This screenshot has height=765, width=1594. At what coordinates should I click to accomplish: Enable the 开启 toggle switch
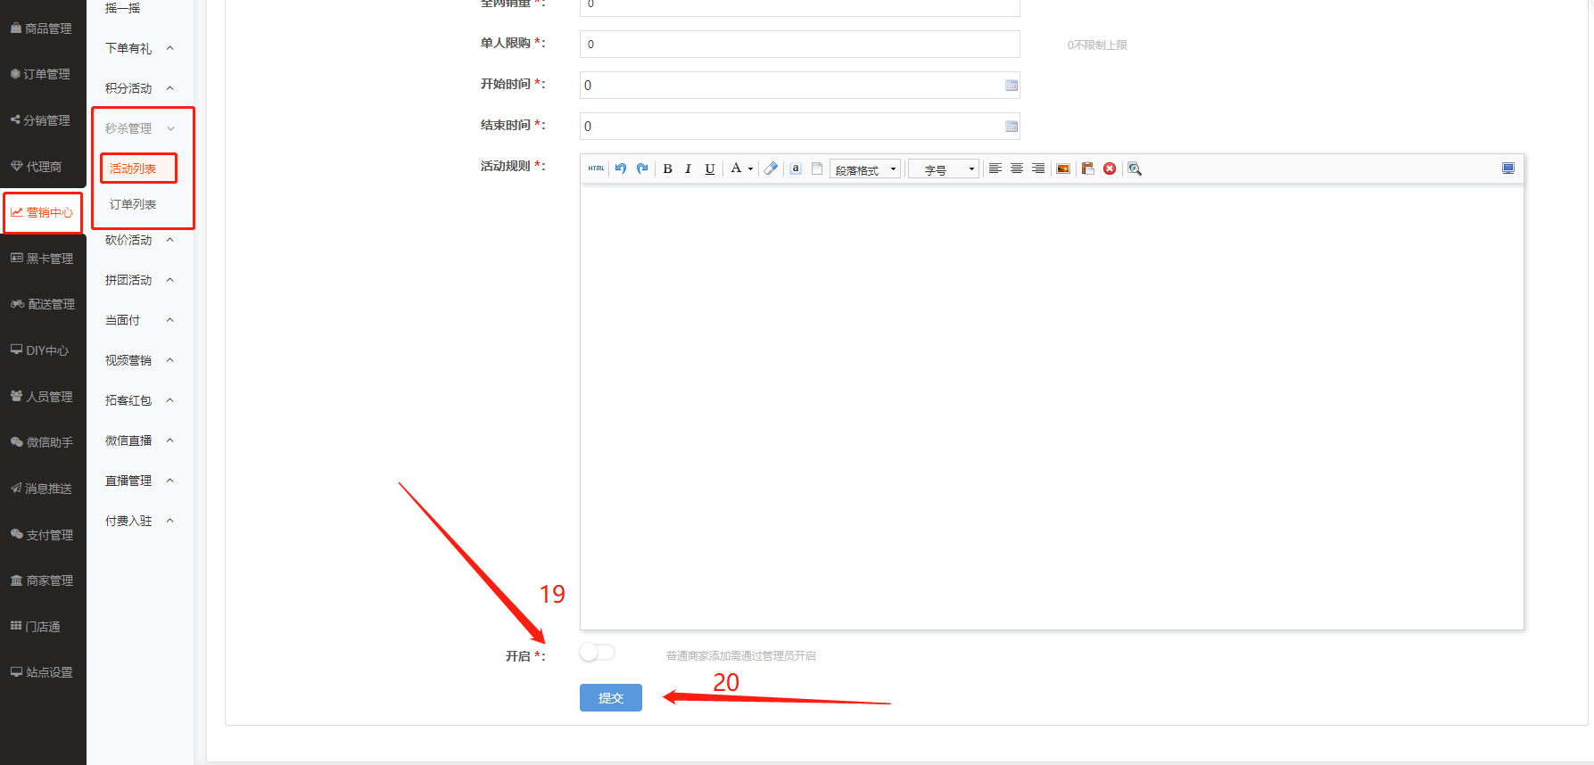pyautogui.click(x=597, y=653)
